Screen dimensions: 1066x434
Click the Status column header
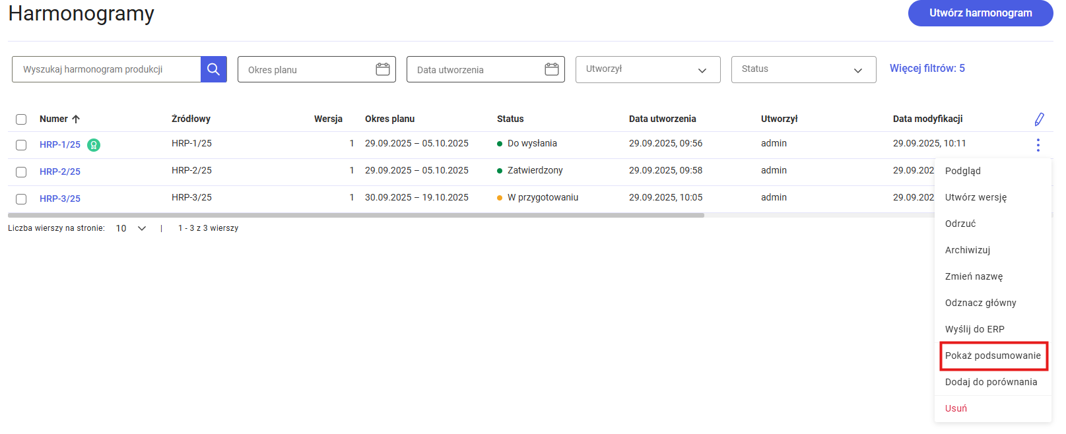[510, 119]
